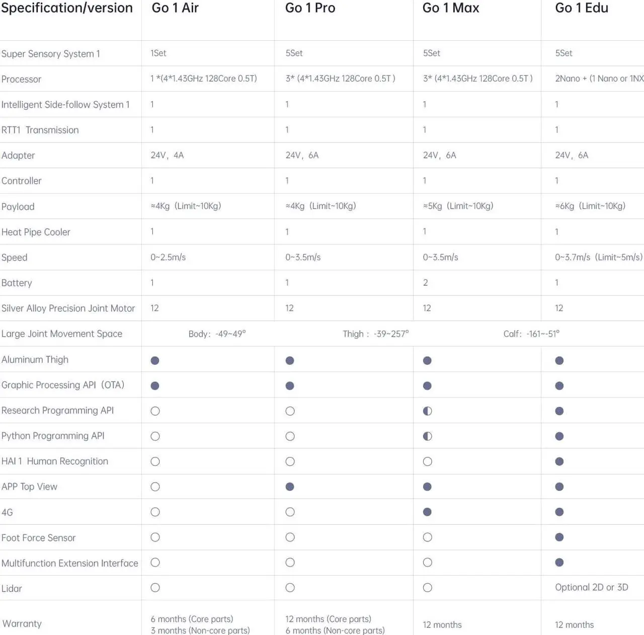Click half-filled circle for Go 1 Max Python Programming API
The height and width of the screenshot is (635, 644).
tap(427, 436)
